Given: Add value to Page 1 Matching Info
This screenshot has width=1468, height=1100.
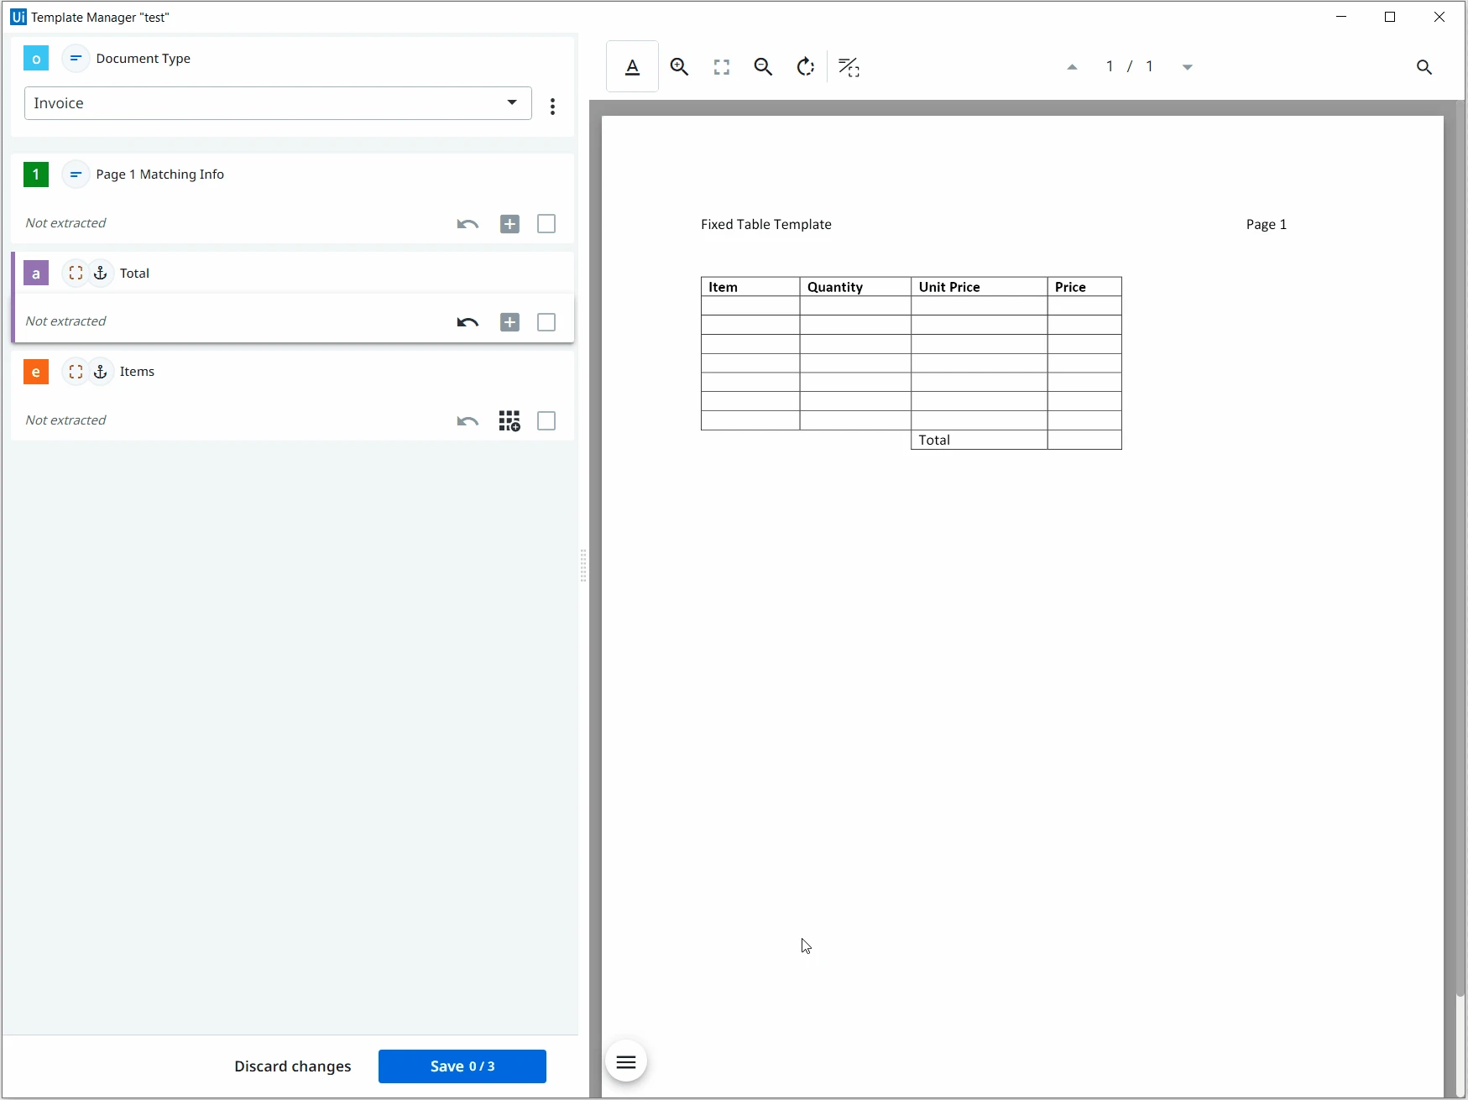Looking at the screenshot, I should click(509, 224).
